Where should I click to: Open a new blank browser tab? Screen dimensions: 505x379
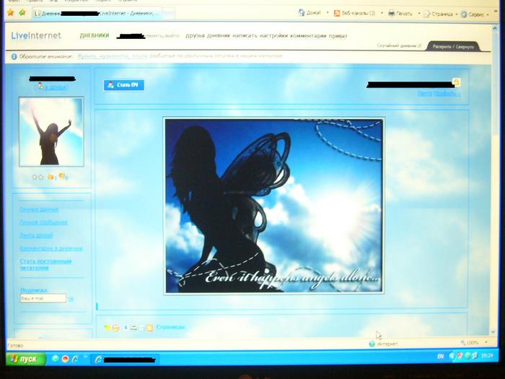[x=168, y=14]
